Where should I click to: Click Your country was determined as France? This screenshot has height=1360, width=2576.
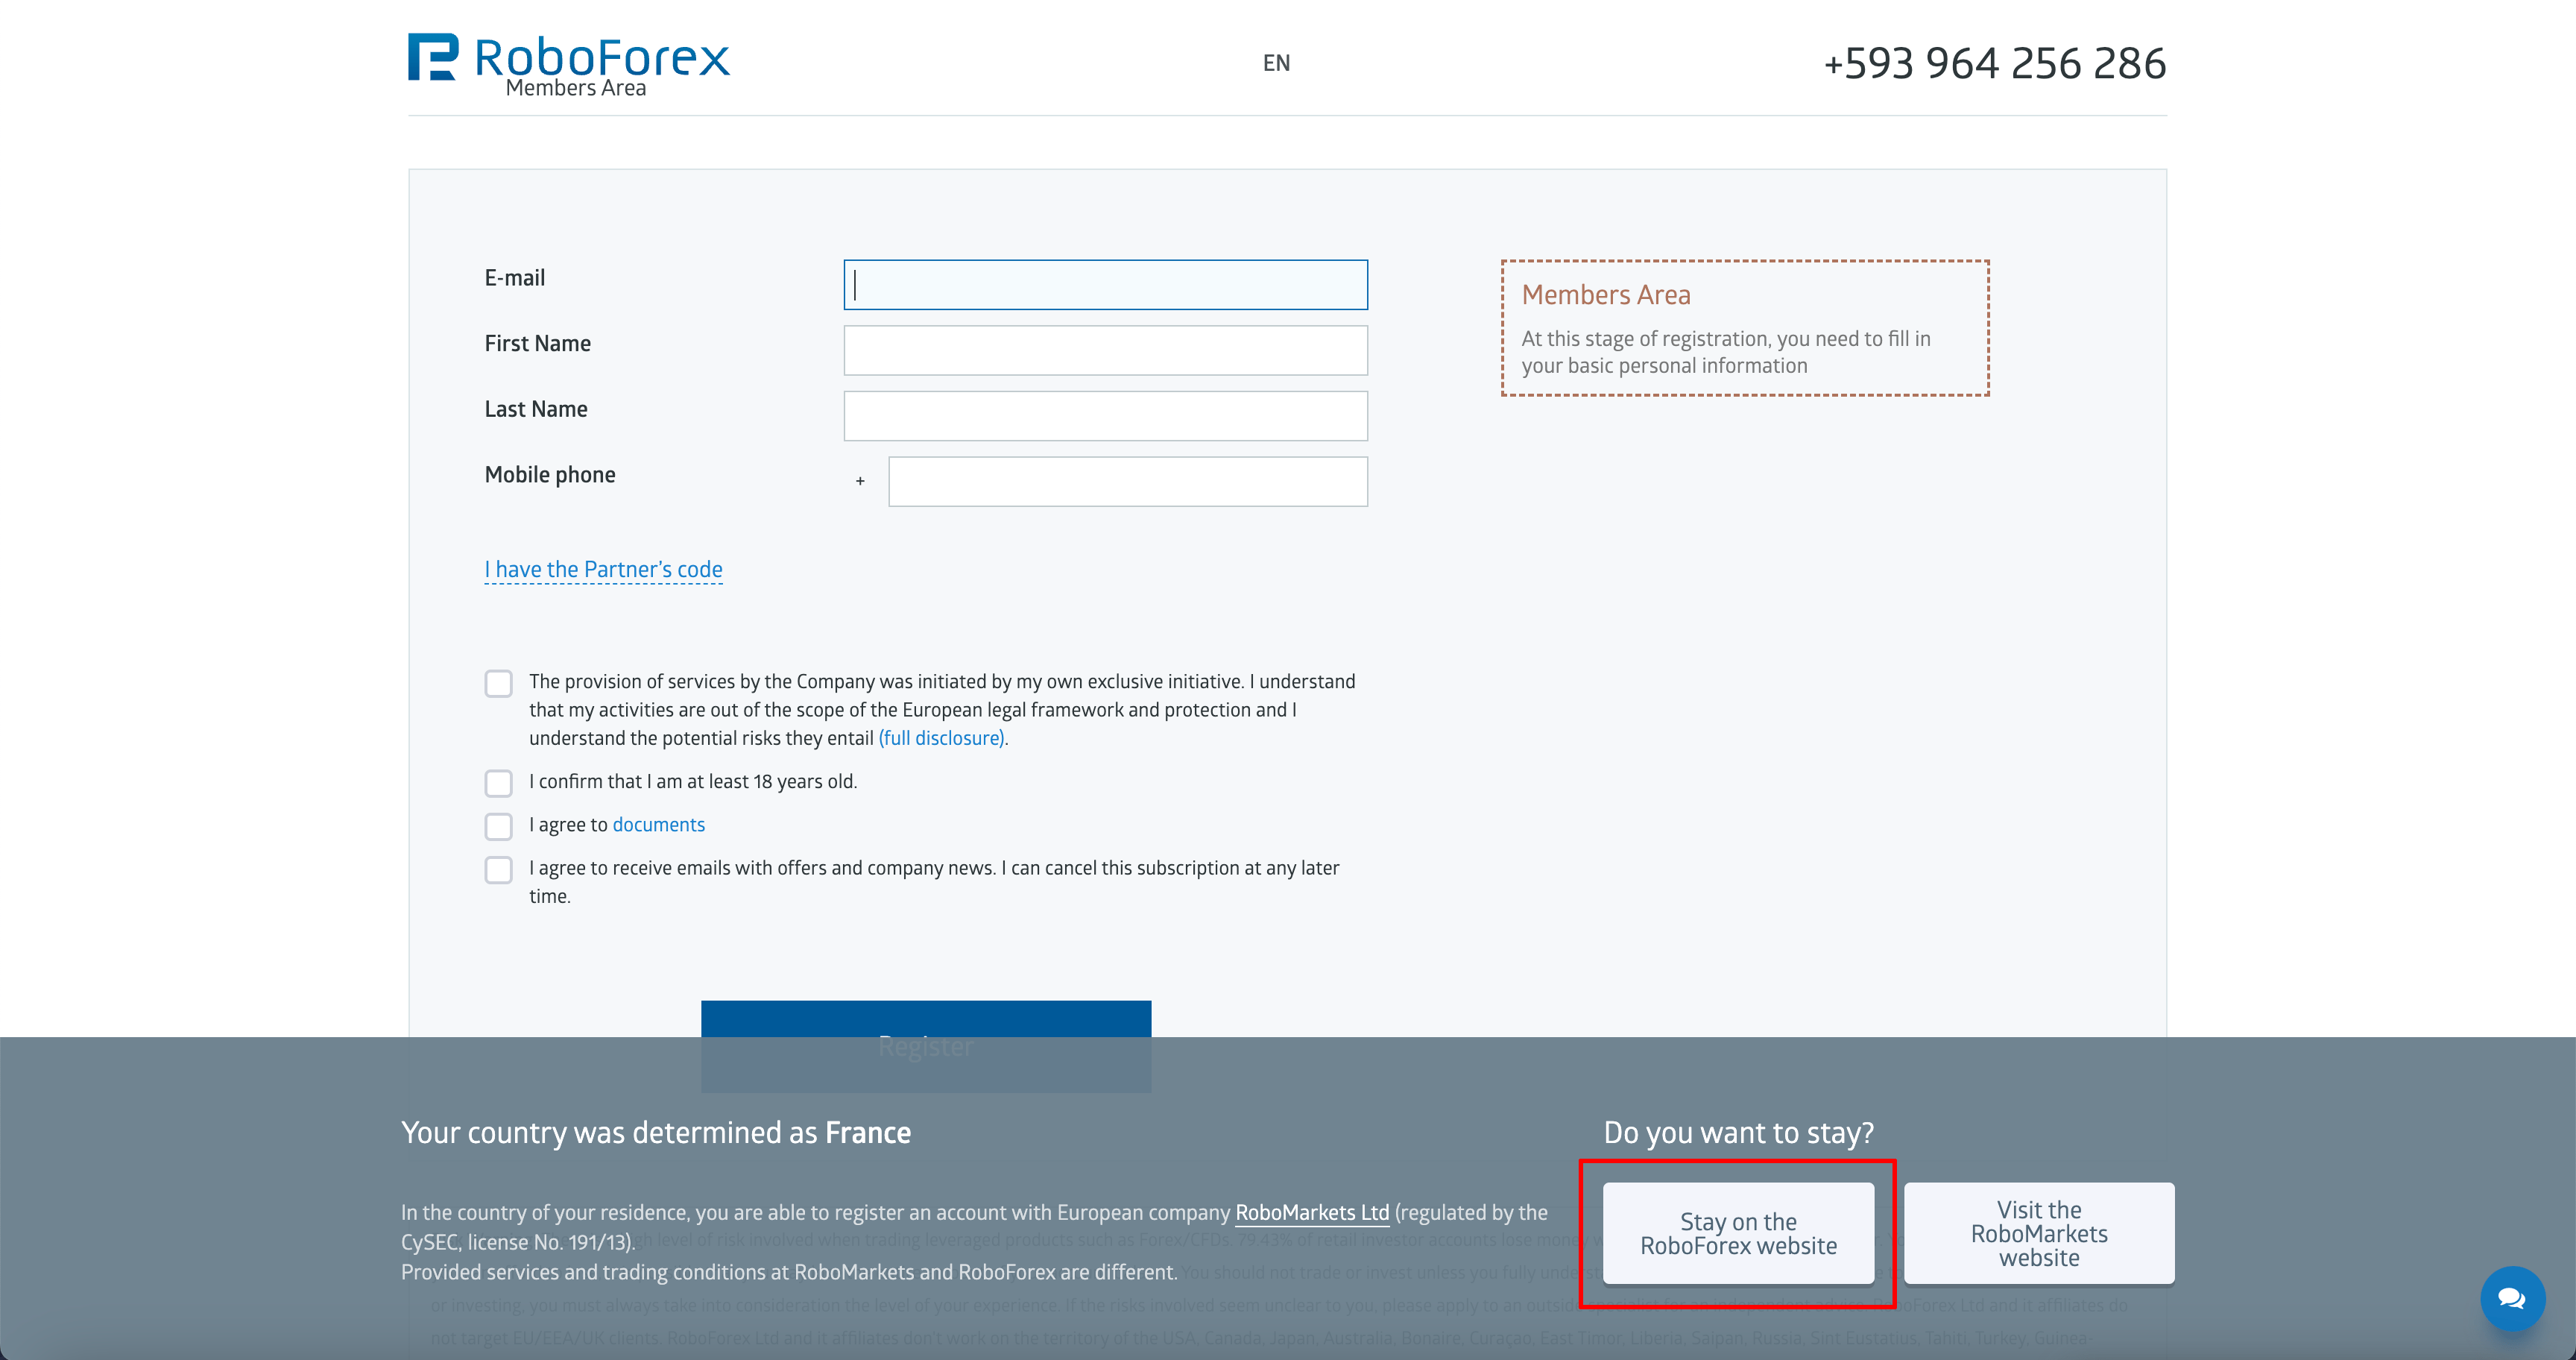[656, 1133]
